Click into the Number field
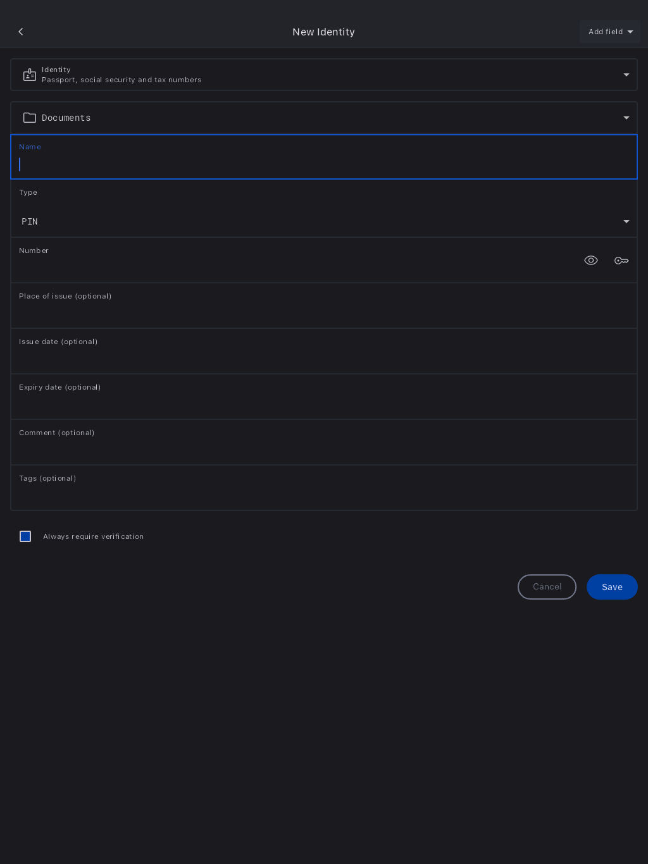 (x=291, y=266)
